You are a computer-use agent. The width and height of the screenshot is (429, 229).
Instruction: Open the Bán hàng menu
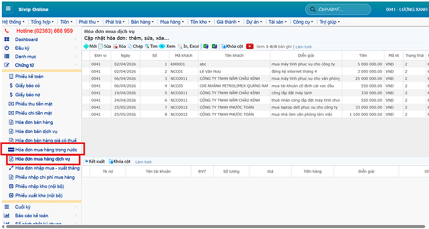coord(142,22)
